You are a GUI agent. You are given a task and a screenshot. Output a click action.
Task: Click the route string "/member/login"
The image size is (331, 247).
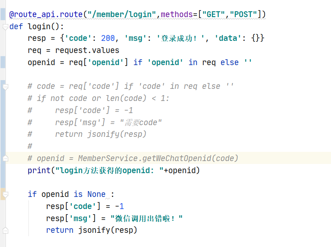click(x=122, y=14)
